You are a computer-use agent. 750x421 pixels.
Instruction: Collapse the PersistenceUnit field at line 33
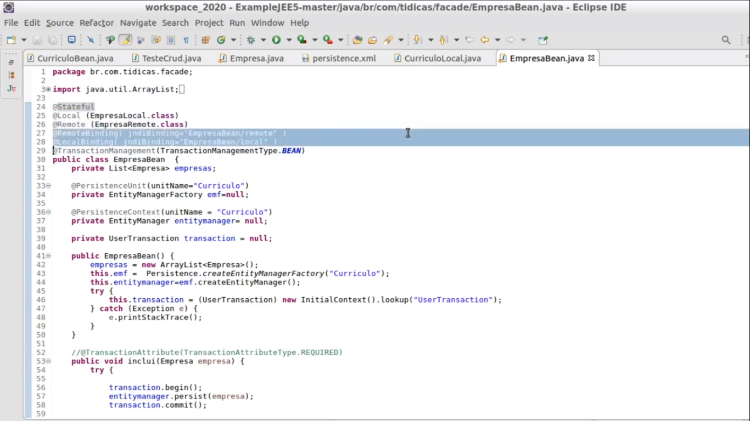click(x=48, y=186)
